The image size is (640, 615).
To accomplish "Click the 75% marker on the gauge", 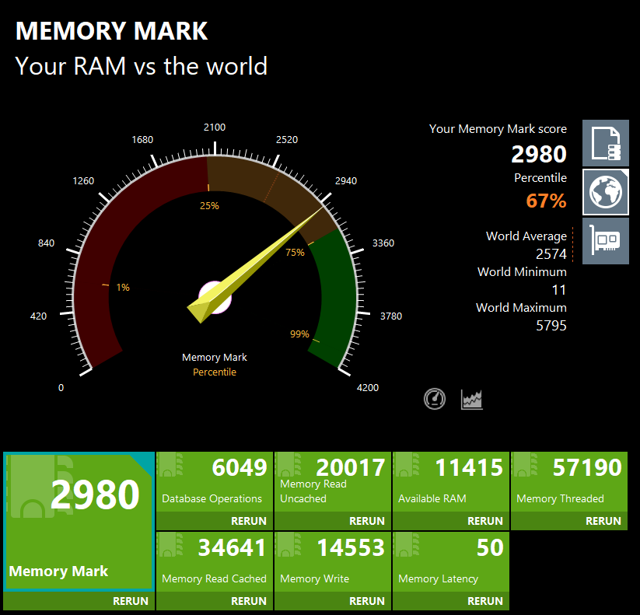I will pos(295,252).
